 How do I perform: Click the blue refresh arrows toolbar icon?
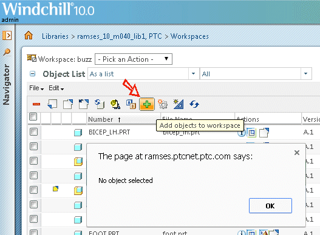point(194,104)
